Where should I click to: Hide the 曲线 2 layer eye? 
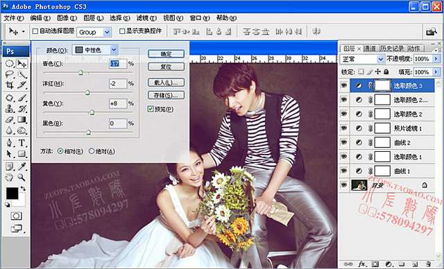[344, 142]
